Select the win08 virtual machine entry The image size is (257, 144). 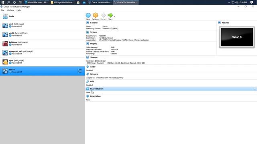point(43,34)
